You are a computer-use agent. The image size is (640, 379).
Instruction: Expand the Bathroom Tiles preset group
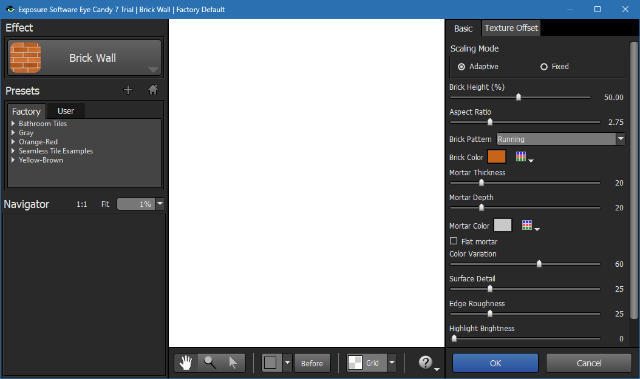point(13,124)
